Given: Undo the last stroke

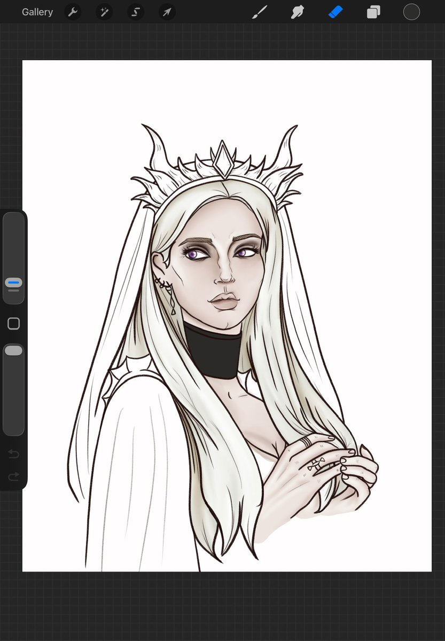Looking at the screenshot, I should 13,454.
